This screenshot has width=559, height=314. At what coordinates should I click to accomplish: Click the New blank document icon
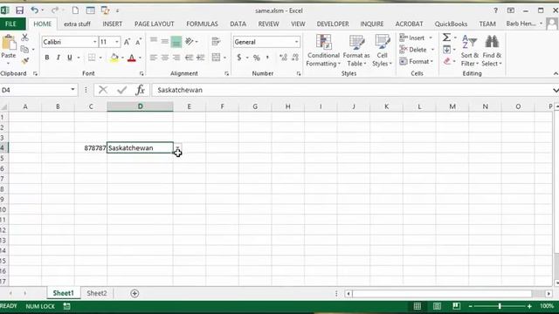point(75,10)
